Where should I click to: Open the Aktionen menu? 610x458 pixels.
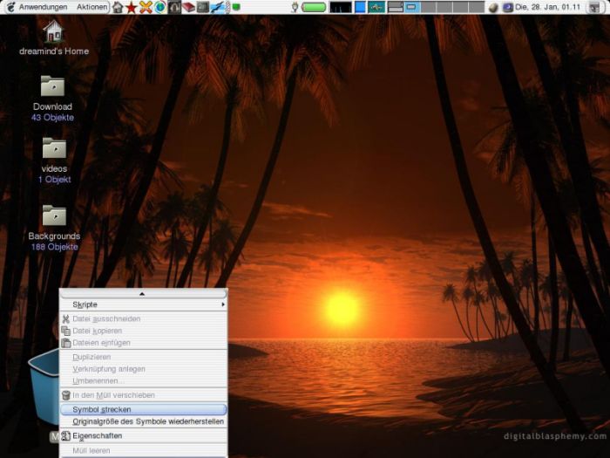click(91, 7)
